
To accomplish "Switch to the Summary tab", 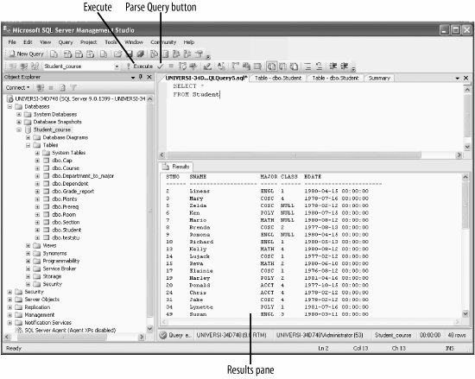I will (379, 78).
